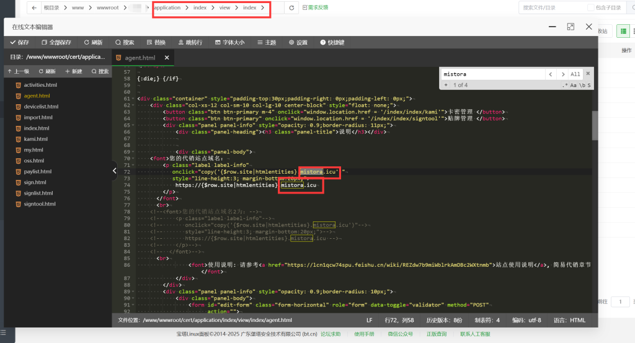The width and height of the screenshot is (635, 343).
Task: Toggle case sensitive search (Aa)
Action: click(x=573, y=85)
